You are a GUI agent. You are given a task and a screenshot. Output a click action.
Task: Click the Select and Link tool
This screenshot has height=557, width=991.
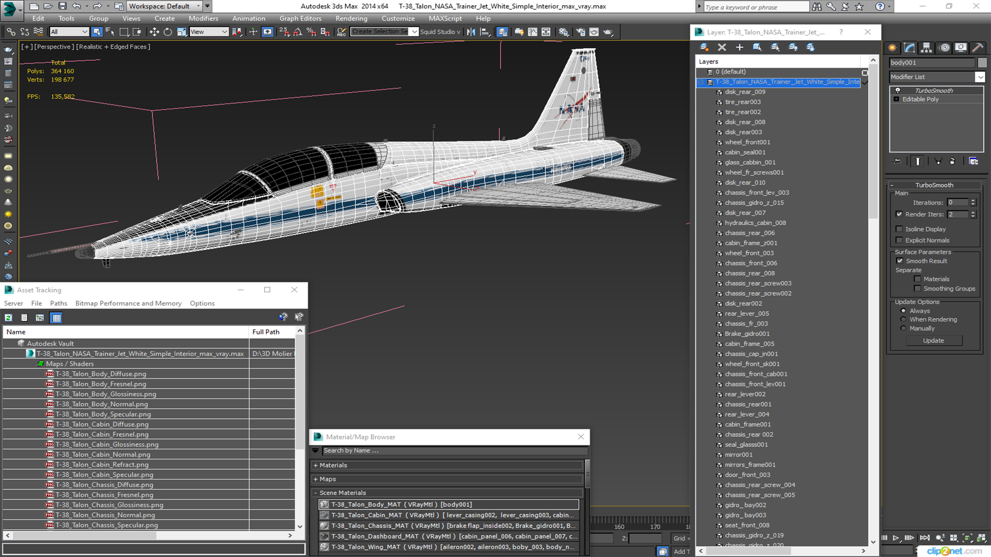(x=11, y=32)
